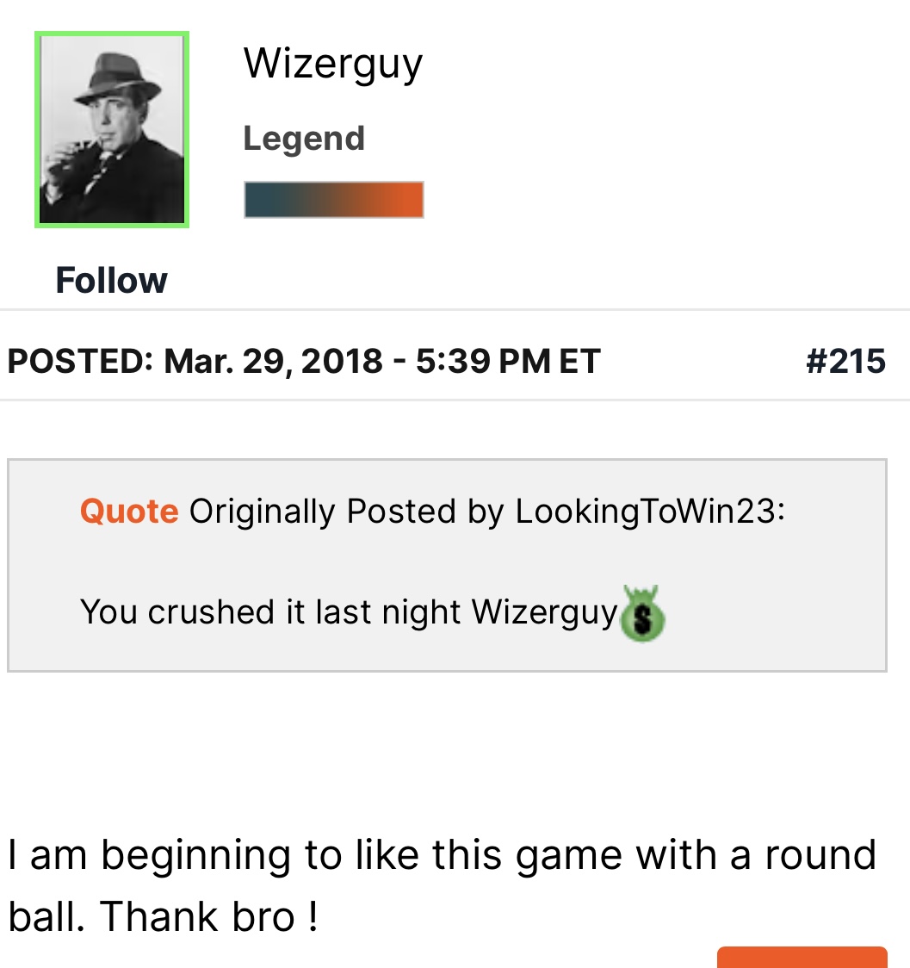Viewport: 910px width, 968px height.
Task: Open Wizerguy's profile avatar picture
Action: (x=112, y=129)
